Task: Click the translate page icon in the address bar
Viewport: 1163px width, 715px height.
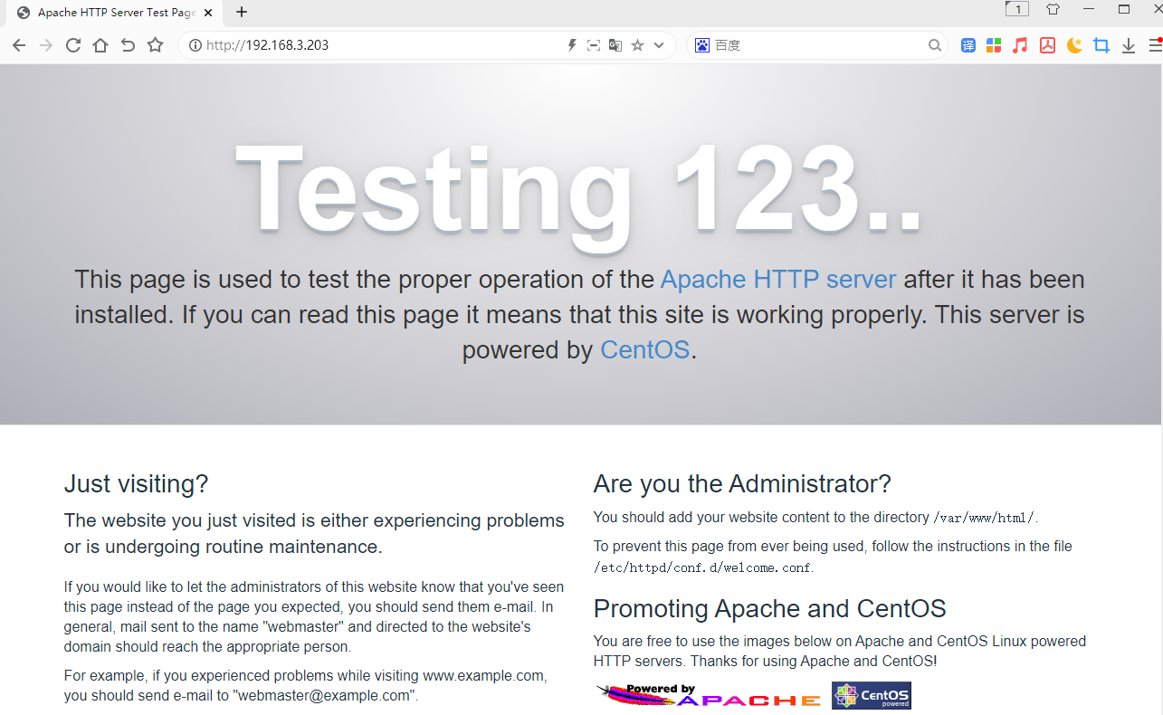Action: tap(615, 45)
